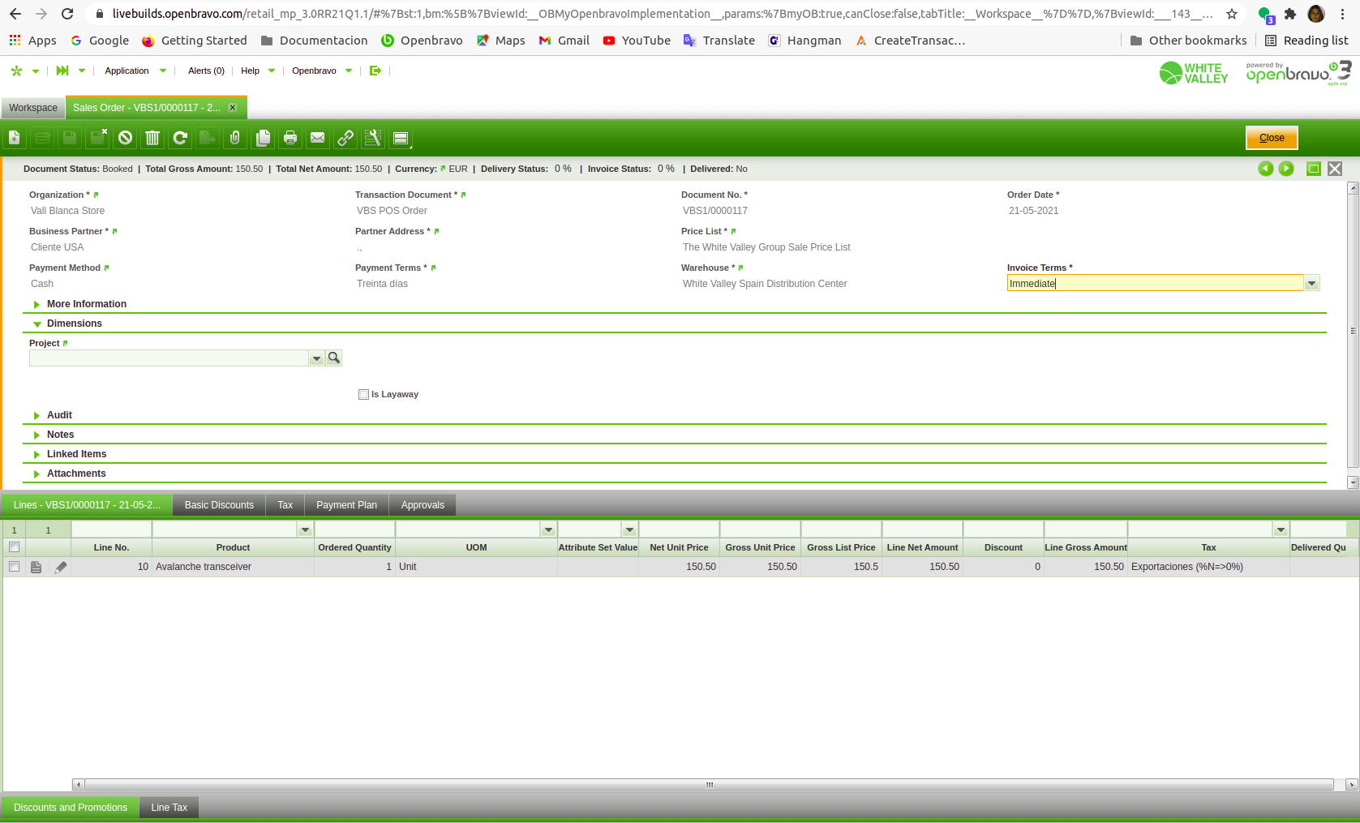1360x823 pixels.
Task: Open the Tax column filter dropdown
Action: (x=1281, y=529)
